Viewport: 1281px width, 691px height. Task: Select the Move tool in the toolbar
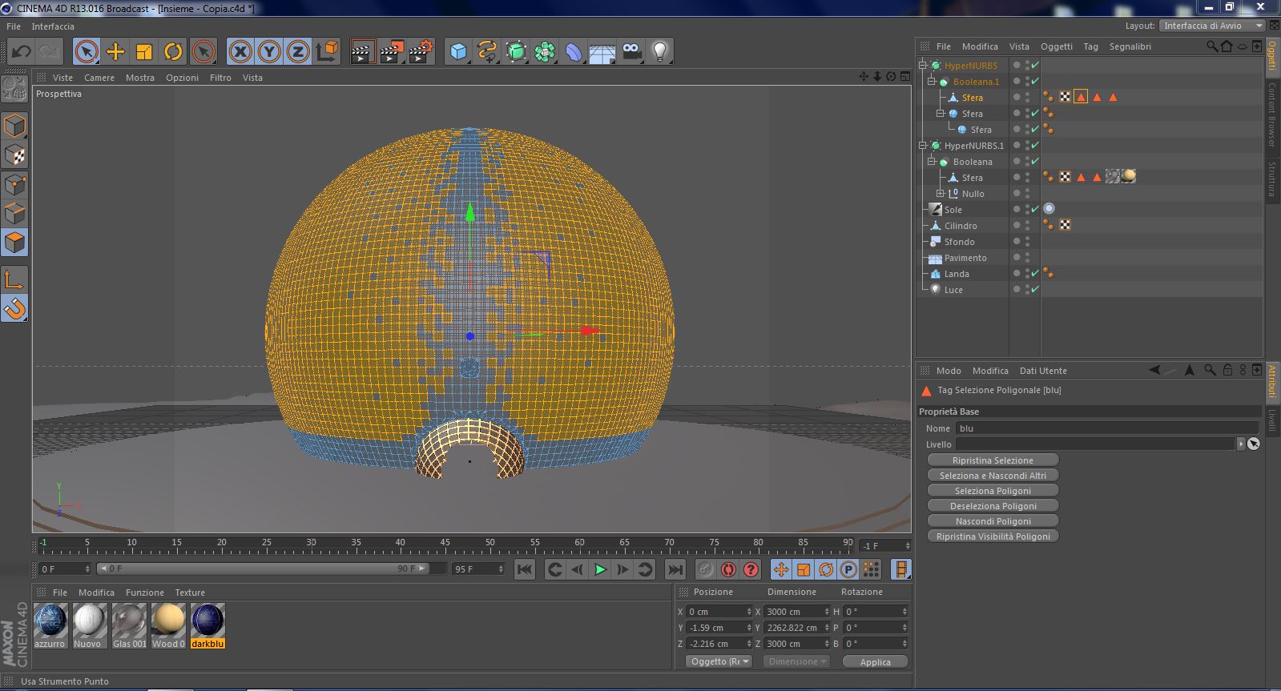coord(115,52)
